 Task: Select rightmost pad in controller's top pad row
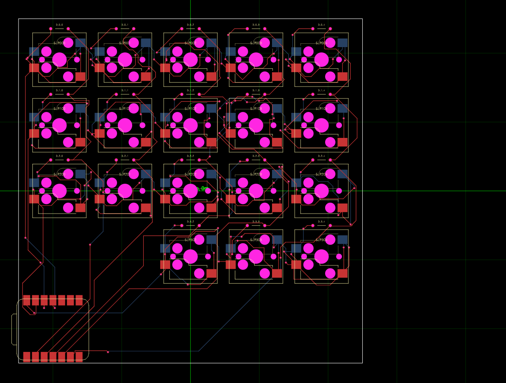[x=79, y=300]
